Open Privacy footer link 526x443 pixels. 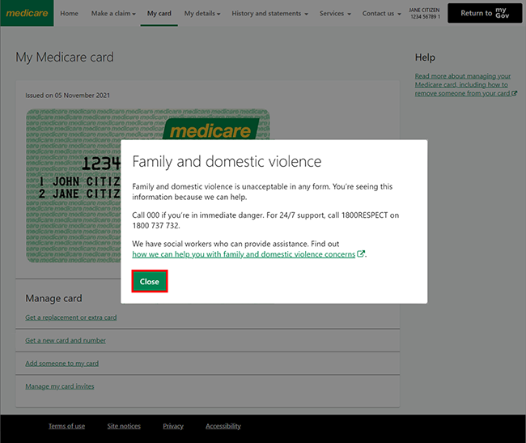[x=173, y=426]
